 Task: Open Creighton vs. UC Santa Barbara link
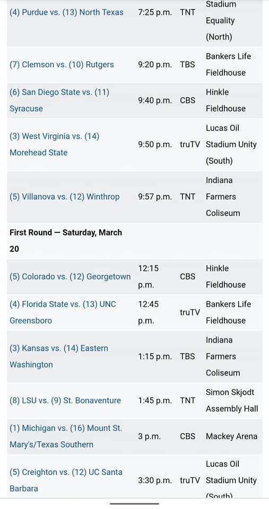[66, 480]
